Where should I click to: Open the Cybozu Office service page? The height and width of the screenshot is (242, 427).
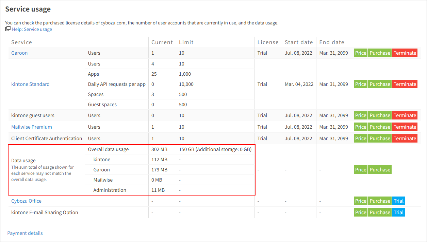(26, 201)
